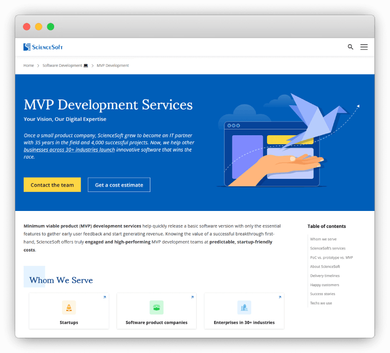The image size is (390, 353).
Task: Click the arrow icon on Software product companies card
Action: (192, 297)
